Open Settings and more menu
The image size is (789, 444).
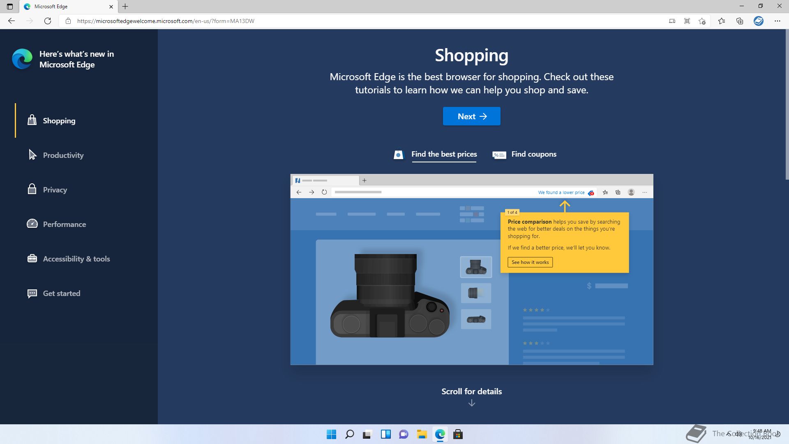(777, 21)
